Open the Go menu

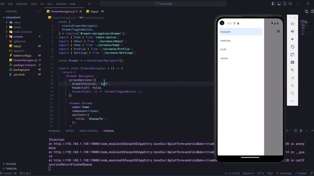point(42,4)
